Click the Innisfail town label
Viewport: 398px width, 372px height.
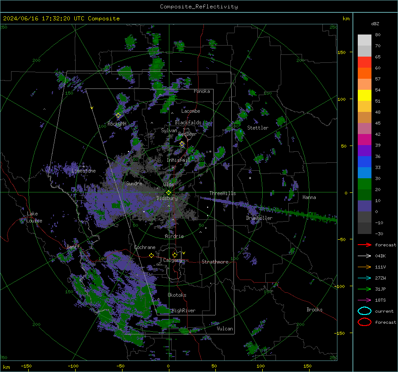click(x=178, y=160)
